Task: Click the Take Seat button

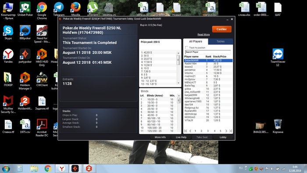Action: click(202, 137)
